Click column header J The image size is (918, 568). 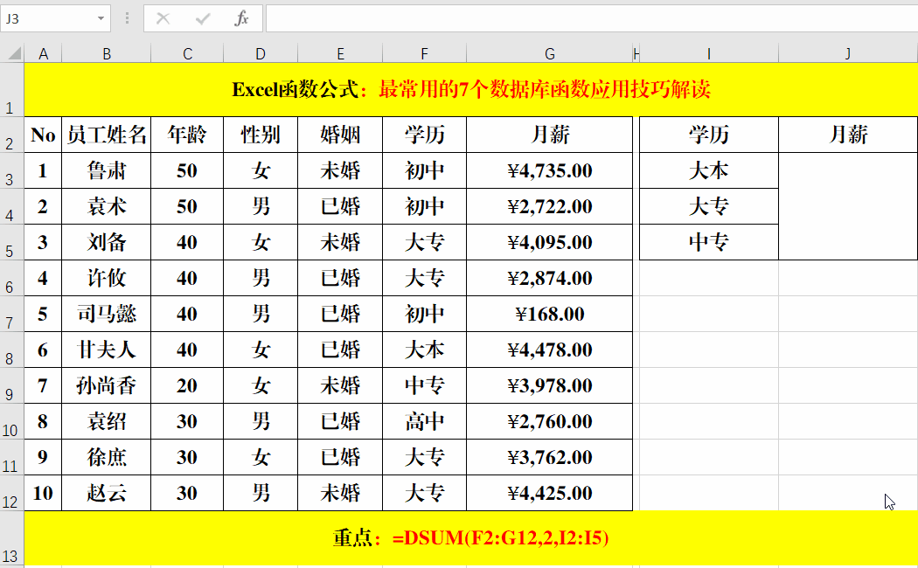pos(846,53)
